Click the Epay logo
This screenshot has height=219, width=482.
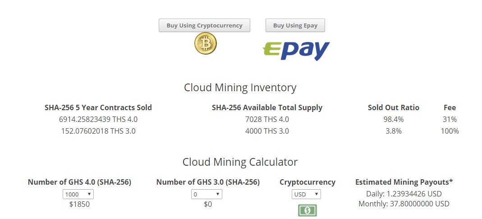tap(296, 51)
